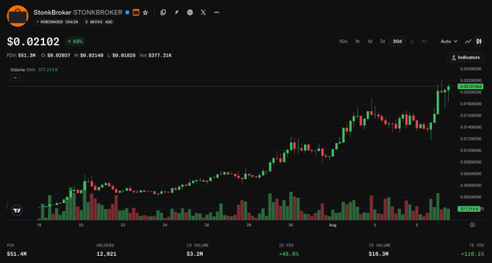
Task: Open the website globe icon
Action: pos(190,12)
